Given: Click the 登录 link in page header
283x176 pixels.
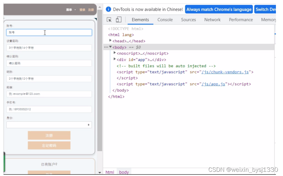Looking at the screenshot, I should click(x=82, y=10).
